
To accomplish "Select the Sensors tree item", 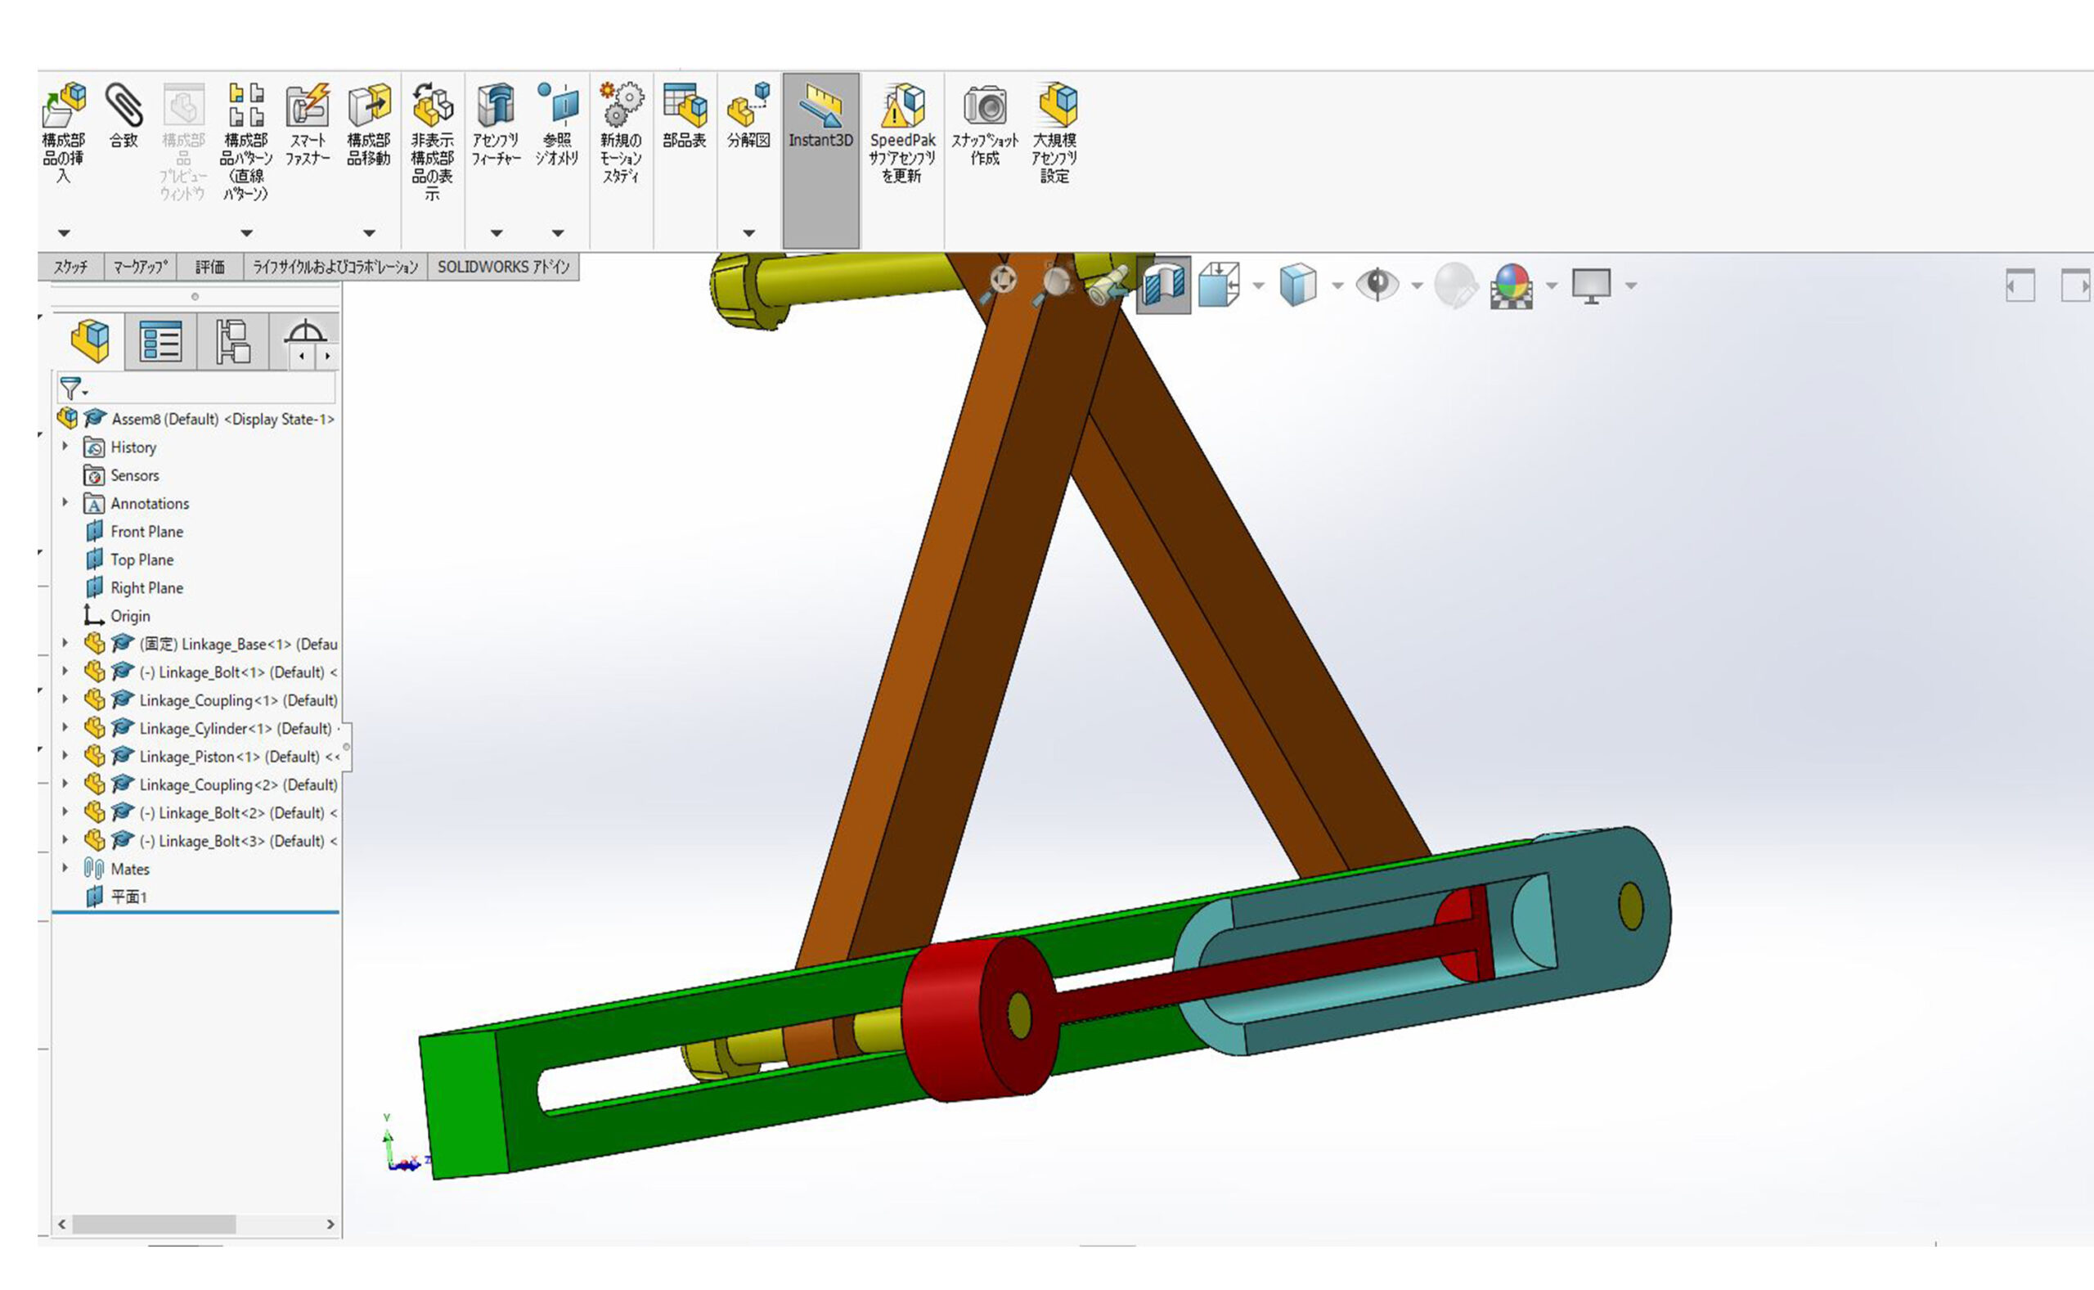I will pos(121,475).
